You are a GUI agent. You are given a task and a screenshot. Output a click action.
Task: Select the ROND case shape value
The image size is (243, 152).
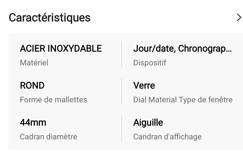pos(32,86)
